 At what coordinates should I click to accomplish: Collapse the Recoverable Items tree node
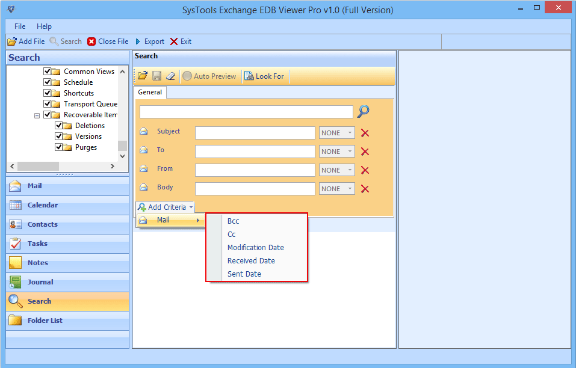[36, 114]
